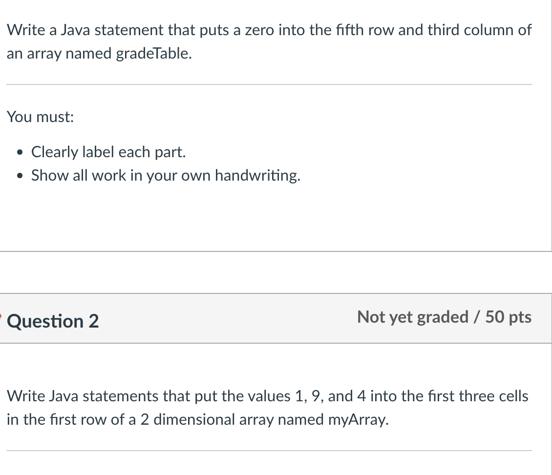Click the "Clearly label each part." bullet text
The height and width of the screenshot is (475, 552).
(108, 152)
